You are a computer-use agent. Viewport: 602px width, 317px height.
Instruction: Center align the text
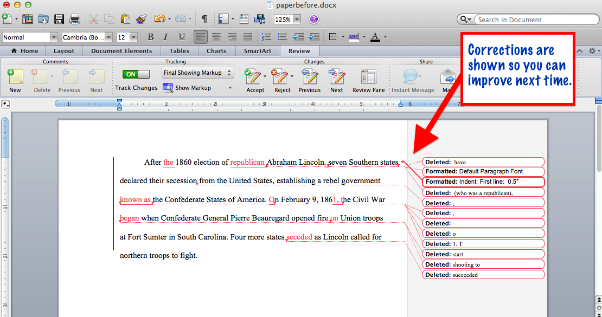pos(216,37)
